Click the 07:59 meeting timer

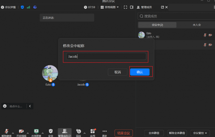click(x=89, y=7)
